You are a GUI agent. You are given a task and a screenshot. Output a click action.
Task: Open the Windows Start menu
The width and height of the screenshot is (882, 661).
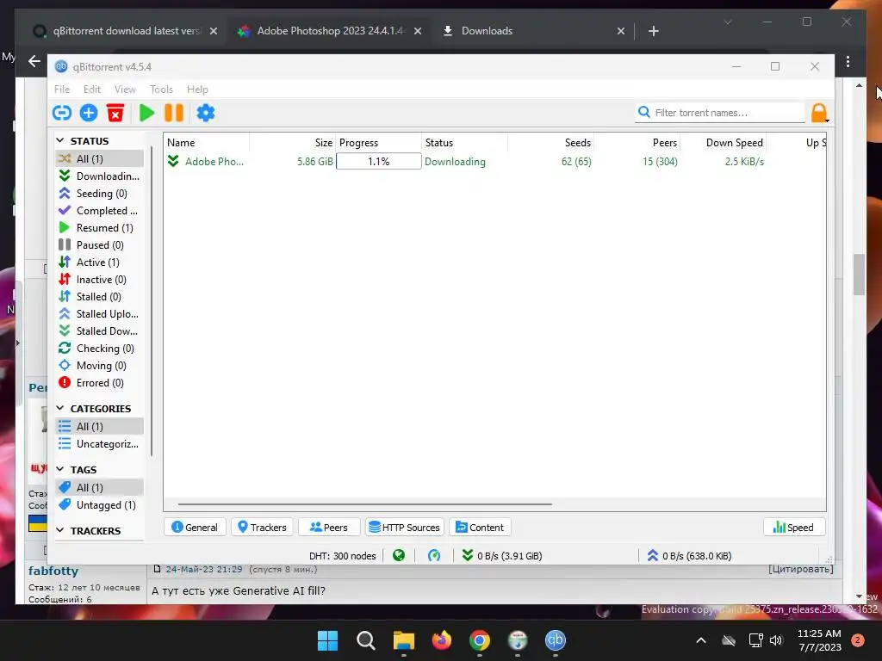[x=327, y=640]
